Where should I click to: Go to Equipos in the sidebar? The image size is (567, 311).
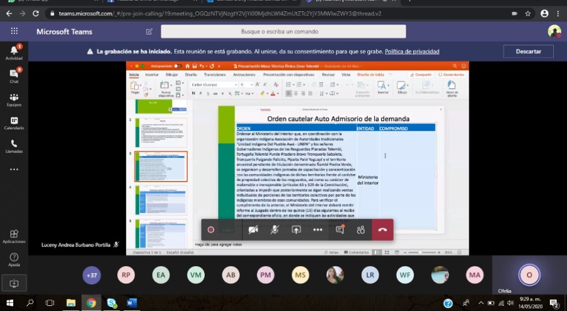point(14,99)
